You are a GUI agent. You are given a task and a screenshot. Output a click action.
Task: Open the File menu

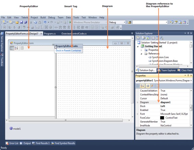[3, 17]
